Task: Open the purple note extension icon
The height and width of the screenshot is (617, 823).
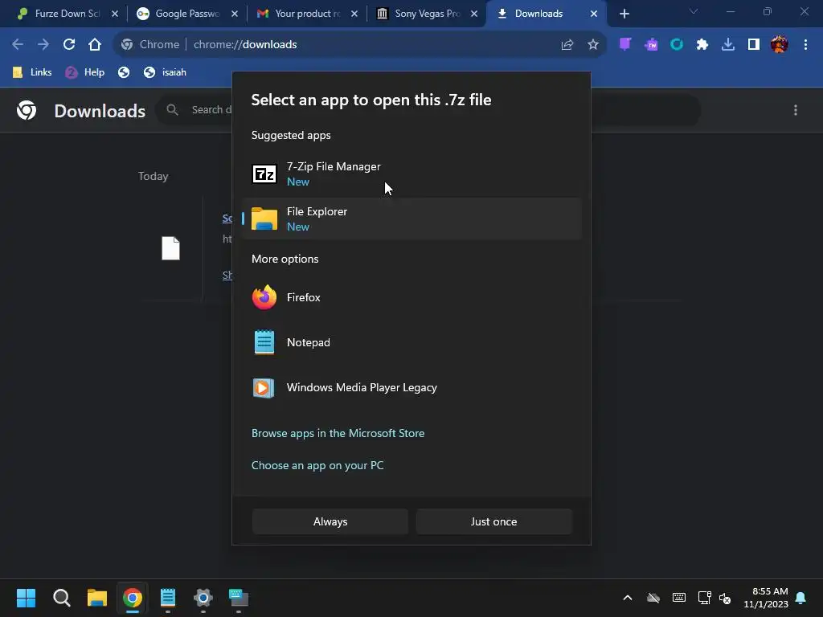Action: coord(624,45)
